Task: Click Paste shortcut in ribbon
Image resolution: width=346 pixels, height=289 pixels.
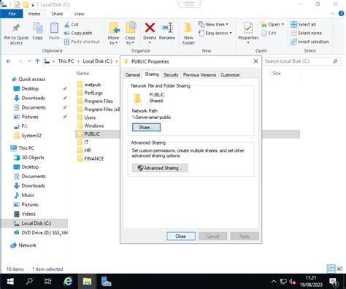Action: [82, 42]
